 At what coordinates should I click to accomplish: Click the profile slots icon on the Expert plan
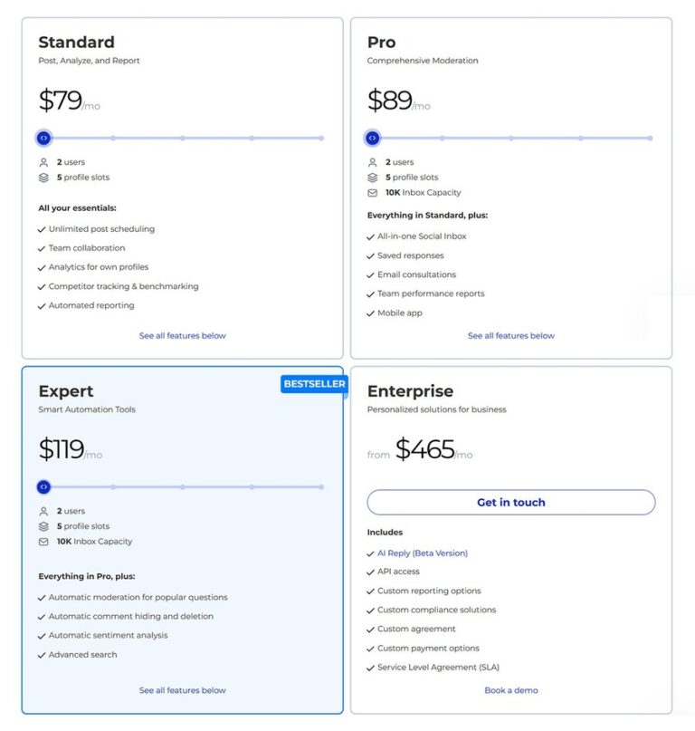pos(42,525)
